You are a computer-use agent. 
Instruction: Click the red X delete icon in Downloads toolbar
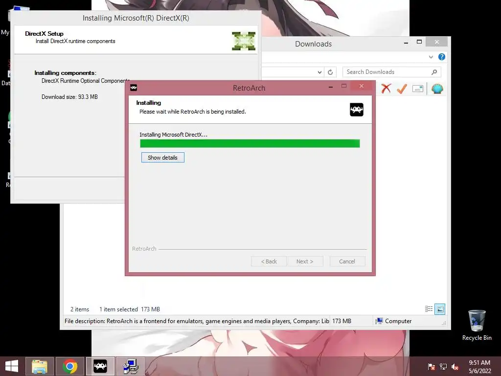tap(386, 88)
